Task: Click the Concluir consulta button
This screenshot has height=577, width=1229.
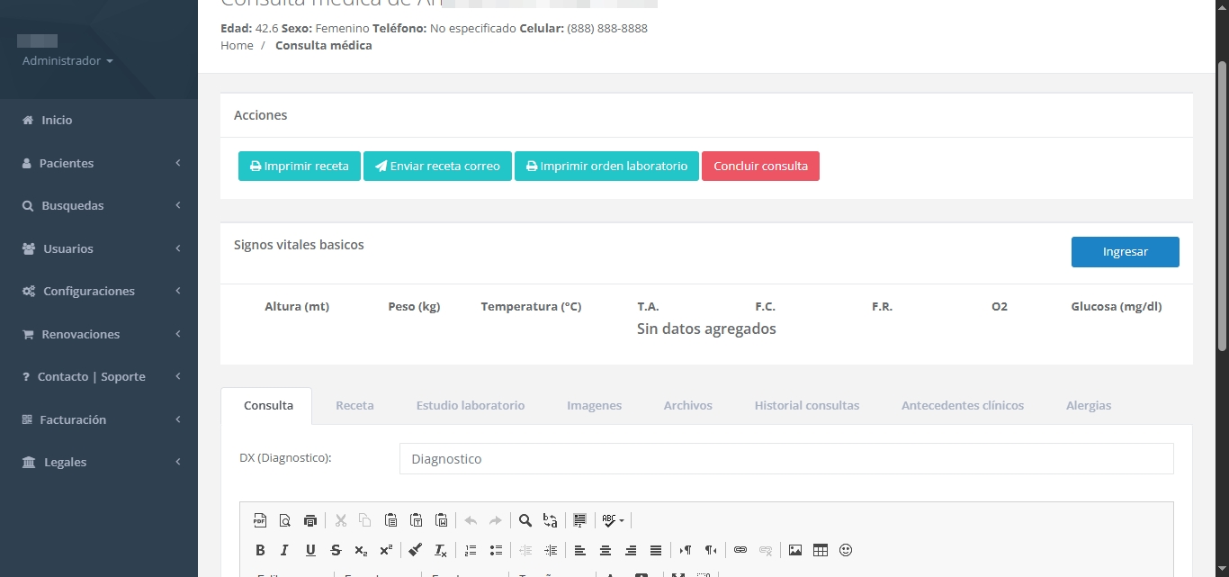Action: (760, 167)
